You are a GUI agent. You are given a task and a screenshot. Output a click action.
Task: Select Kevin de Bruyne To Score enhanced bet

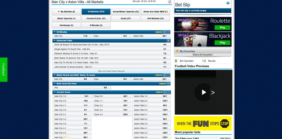click(x=111, y=45)
